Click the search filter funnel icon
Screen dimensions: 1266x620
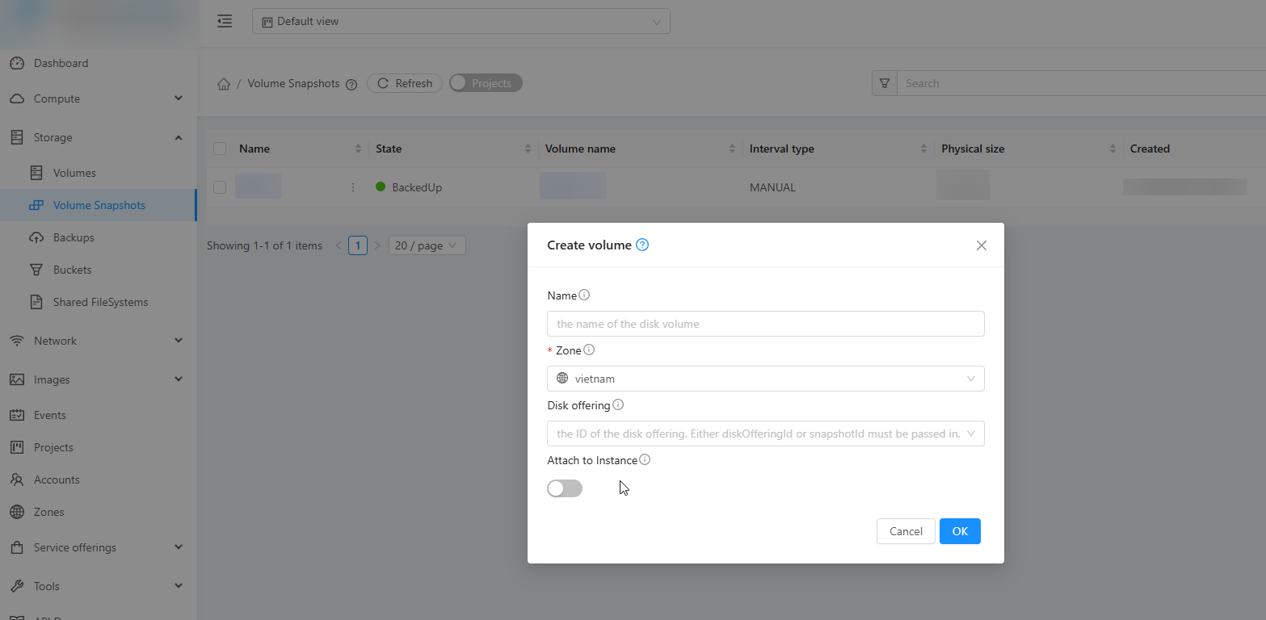click(x=885, y=83)
